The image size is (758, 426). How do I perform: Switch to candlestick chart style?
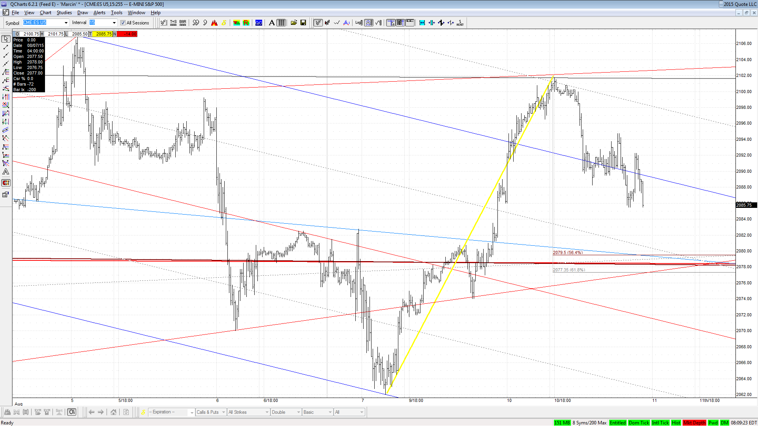pos(327,23)
